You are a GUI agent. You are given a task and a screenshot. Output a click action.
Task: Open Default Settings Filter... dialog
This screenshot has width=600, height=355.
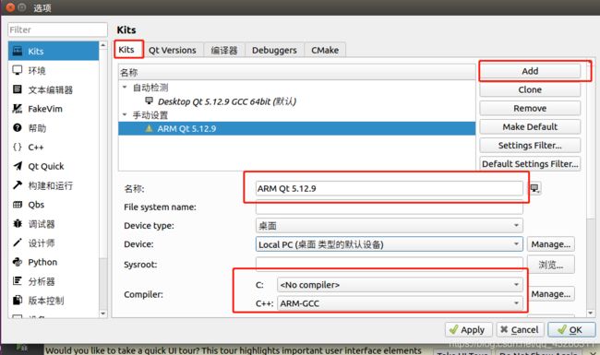coord(530,164)
